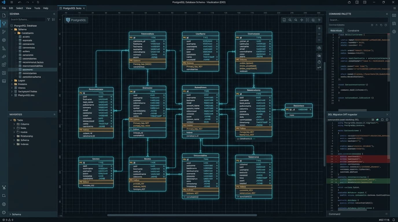Click the copy clipboard icon on canvas side toolbar
This screenshot has width=398, height=222.
coord(319,62)
